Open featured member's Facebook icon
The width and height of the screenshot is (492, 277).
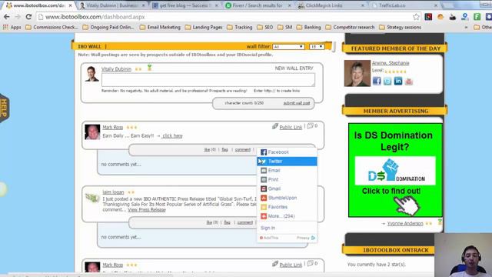pos(377,81)
